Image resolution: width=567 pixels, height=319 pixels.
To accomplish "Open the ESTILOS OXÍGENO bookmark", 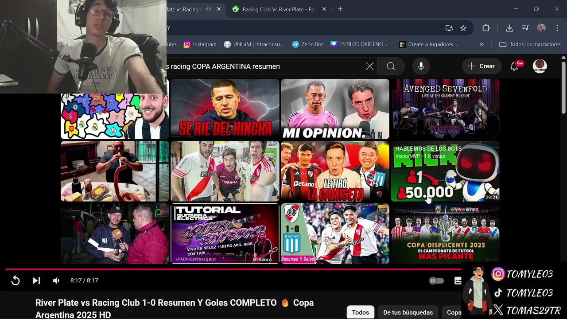I will (x=359, y=44).
